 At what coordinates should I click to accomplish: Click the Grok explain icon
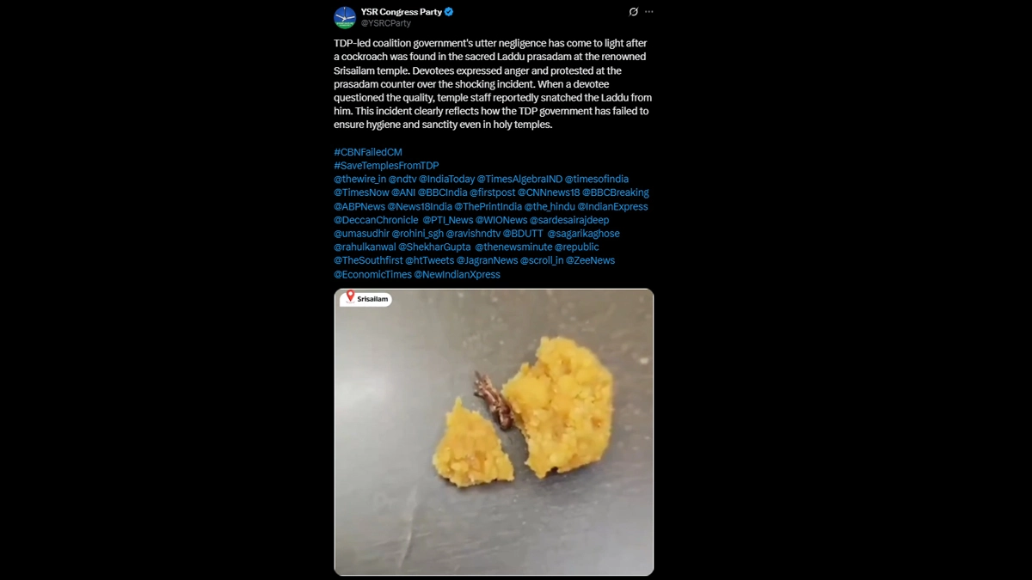point(634,12)
